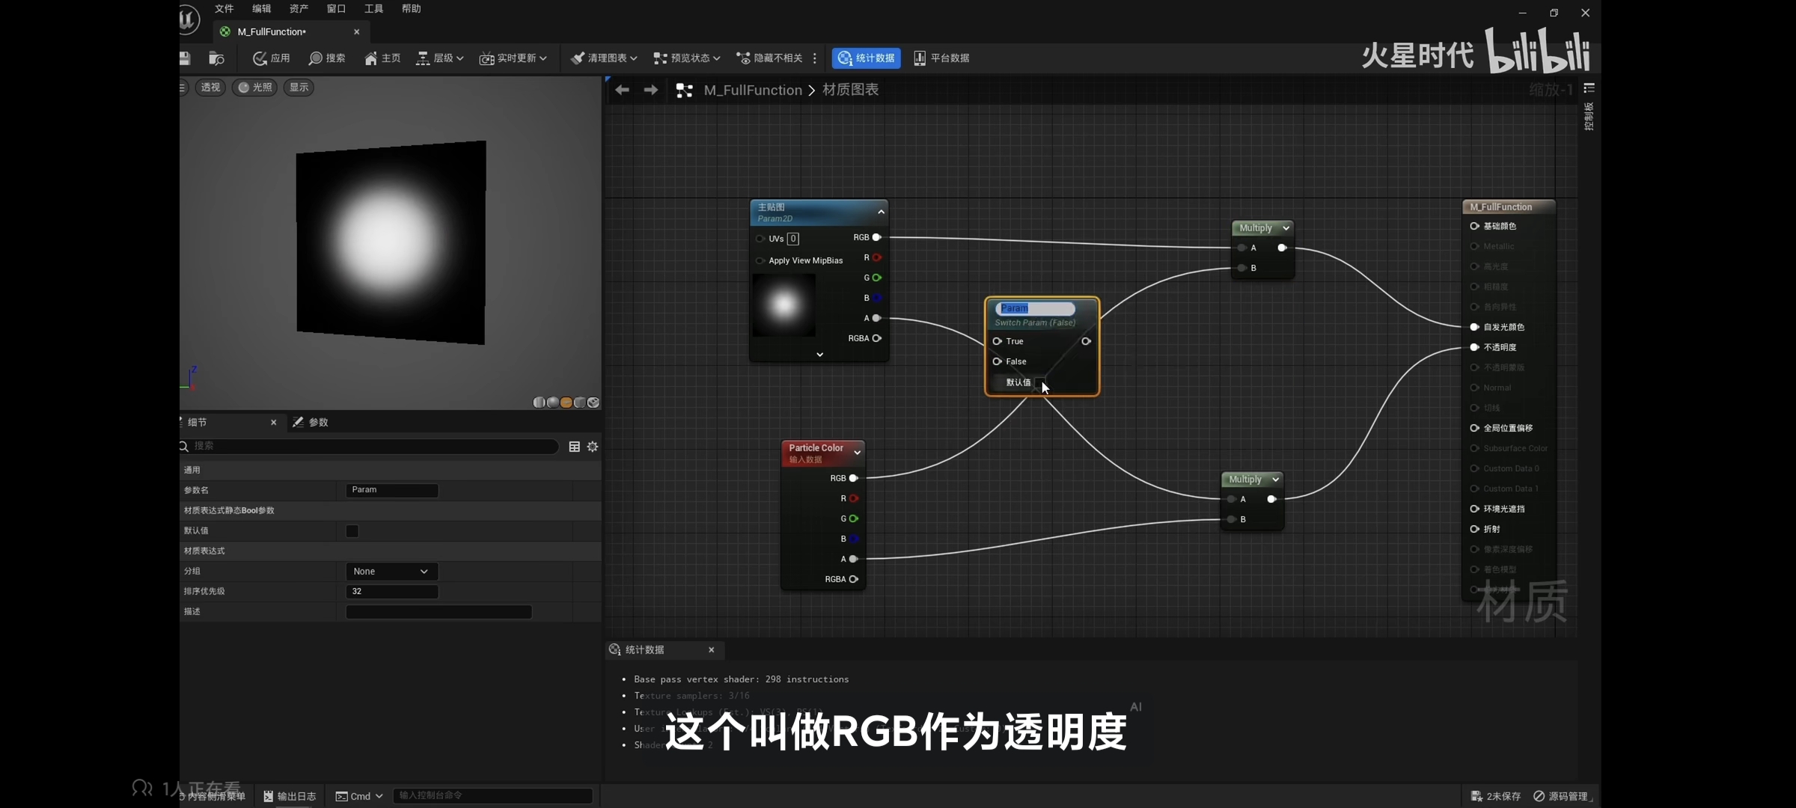Screen dimensions: 1796x808
Task: Click the sphere preview shape icon
Action: [552, 403]
